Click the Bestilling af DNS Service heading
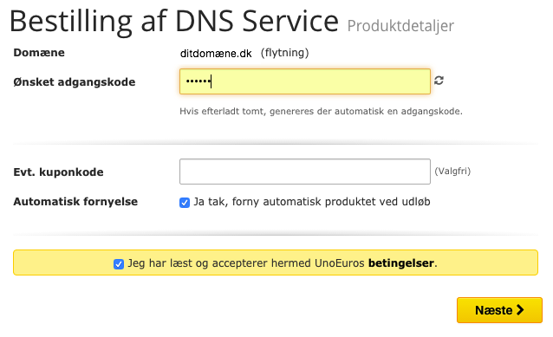The image size is (553, 337). (x=174, y=22)
